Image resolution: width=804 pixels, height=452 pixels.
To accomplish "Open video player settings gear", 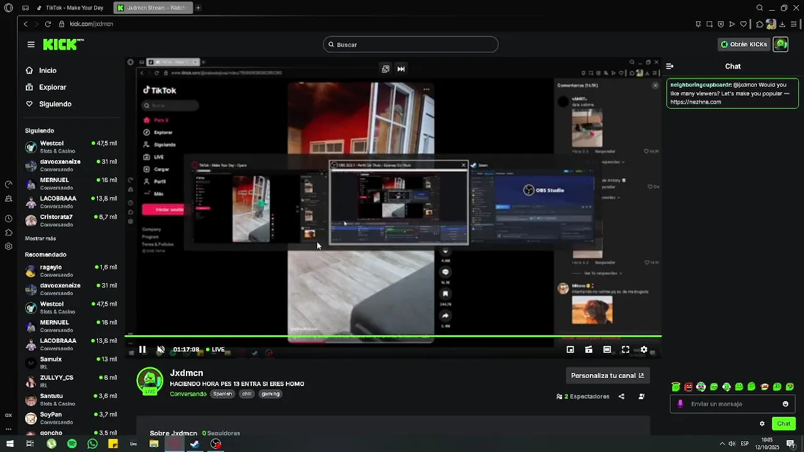I will point(644,350).
